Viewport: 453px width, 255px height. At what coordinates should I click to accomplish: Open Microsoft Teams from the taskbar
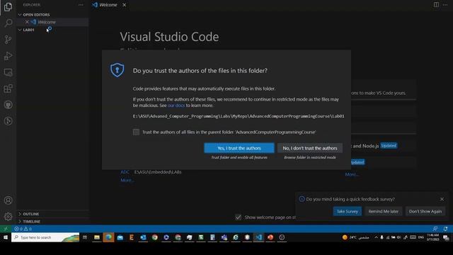click(x=224, y=237)
